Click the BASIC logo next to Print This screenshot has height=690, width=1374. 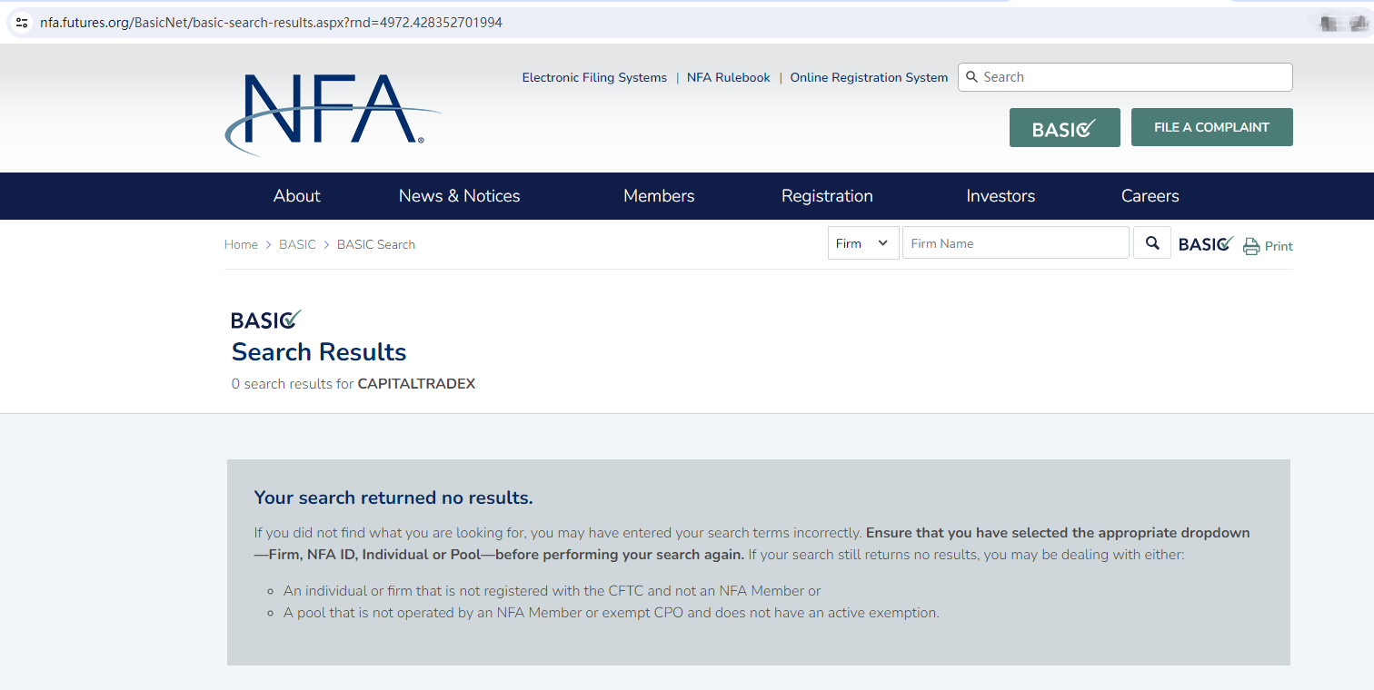[x=1206, y=244]
